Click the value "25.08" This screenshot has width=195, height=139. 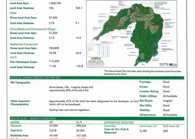click(x=52, y=53)
